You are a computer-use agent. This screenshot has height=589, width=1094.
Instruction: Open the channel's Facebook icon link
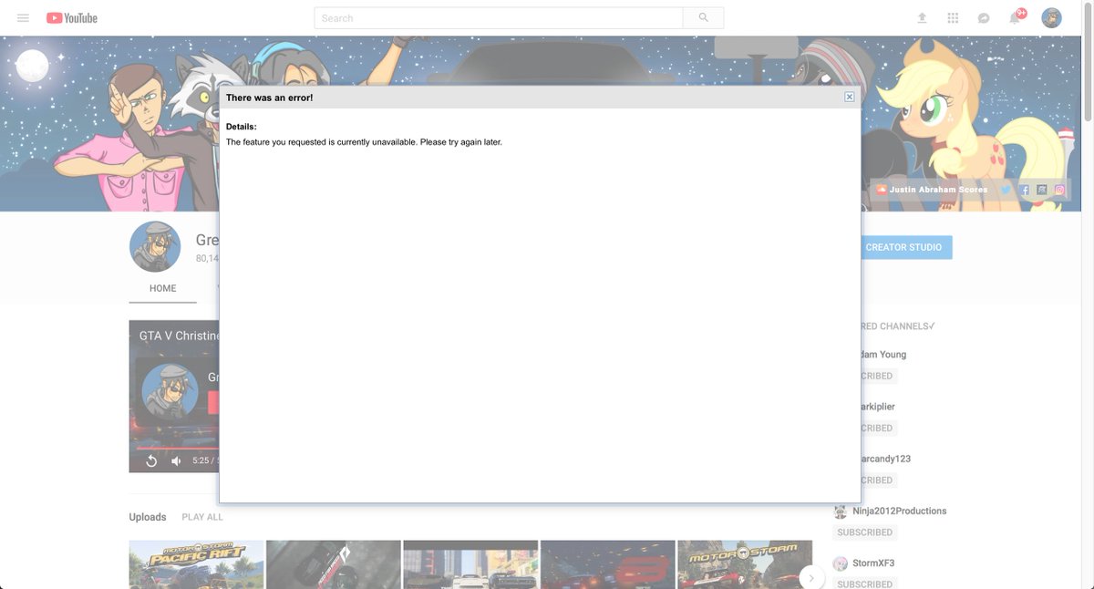1025,190
